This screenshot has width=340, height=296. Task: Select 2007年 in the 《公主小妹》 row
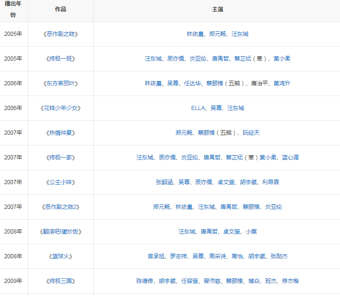coord(13,182)
